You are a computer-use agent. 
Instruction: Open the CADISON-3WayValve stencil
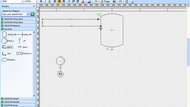[18, 19]
